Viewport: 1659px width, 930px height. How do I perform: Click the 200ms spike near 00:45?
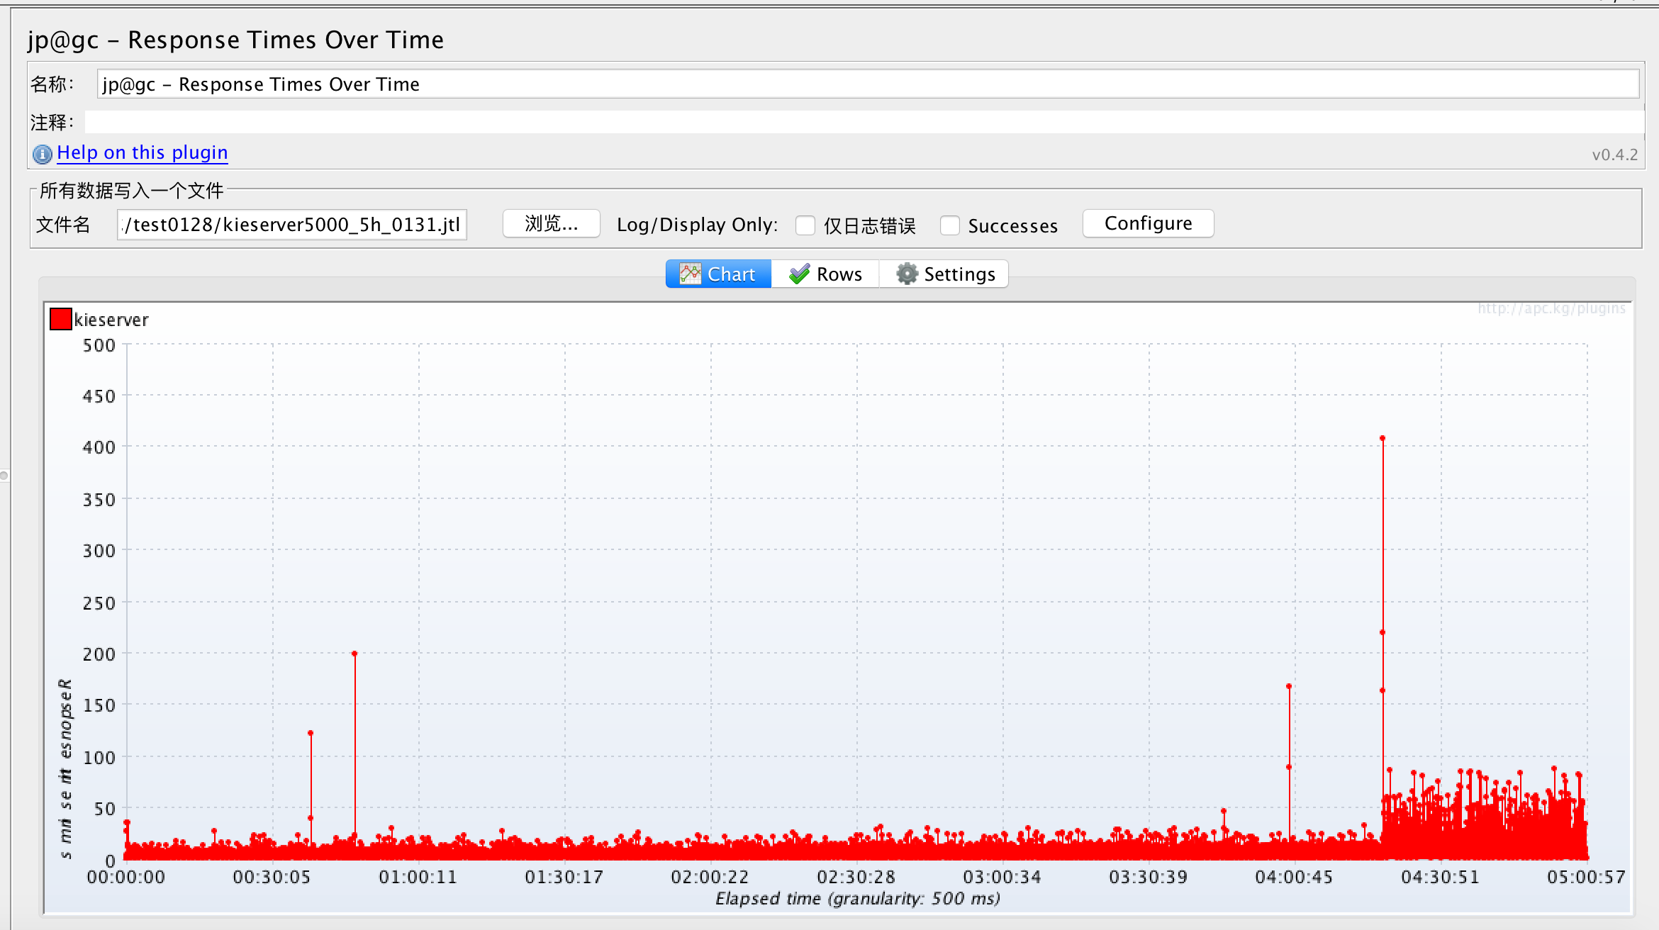[x=354, y=654]
